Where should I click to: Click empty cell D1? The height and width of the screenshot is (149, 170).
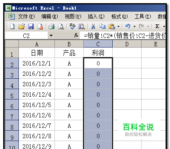[x=127, y=53]
